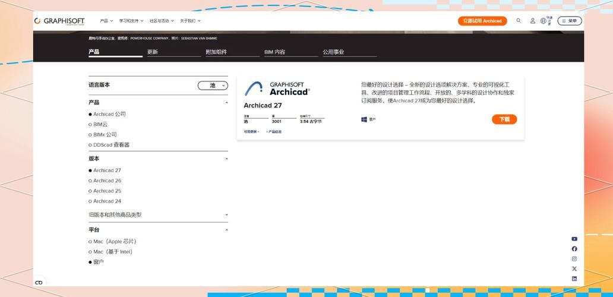Image resolution: width=613 pixels, height=297 pixels.
Task: Collapse the 产品 filter section chevron
Action: (226, 102)
